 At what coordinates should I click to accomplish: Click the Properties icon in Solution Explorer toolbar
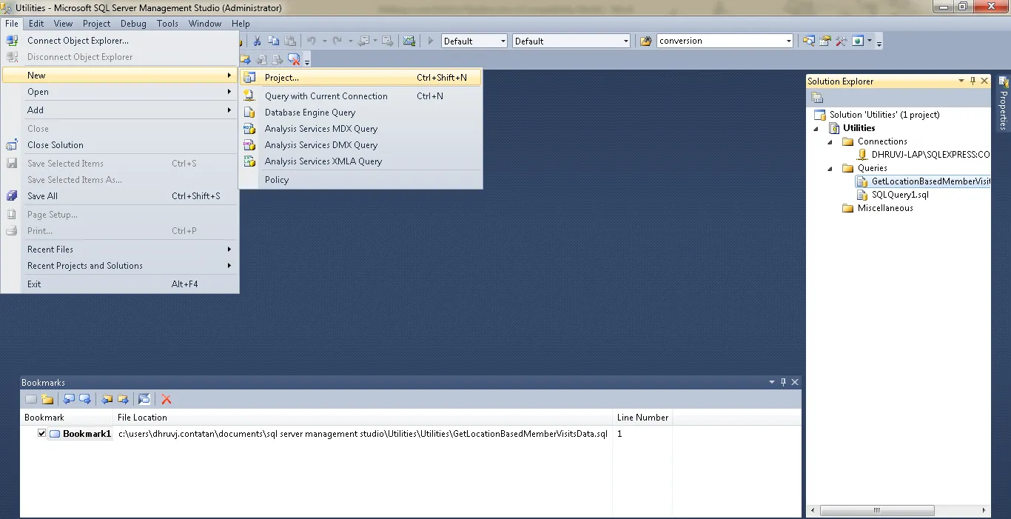point(817,98)
